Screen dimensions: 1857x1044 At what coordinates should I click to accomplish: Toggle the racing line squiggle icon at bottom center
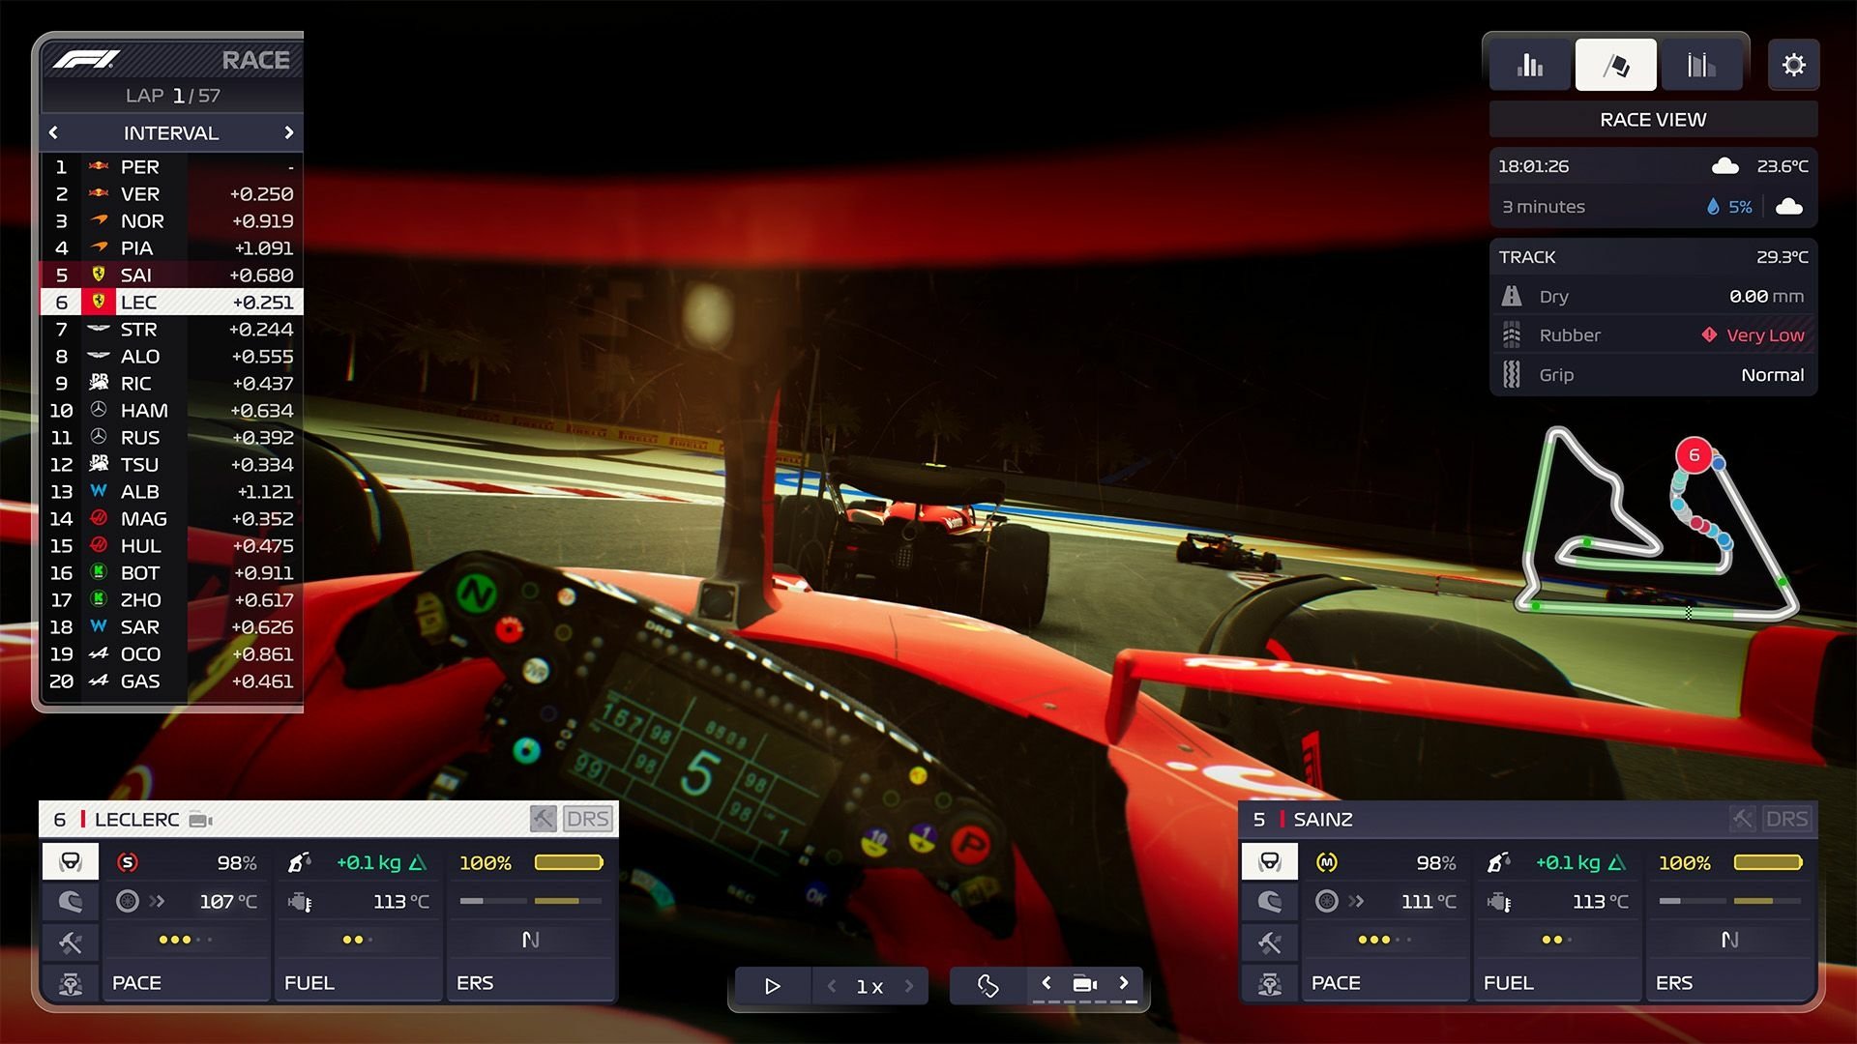[x=987, y=986]
